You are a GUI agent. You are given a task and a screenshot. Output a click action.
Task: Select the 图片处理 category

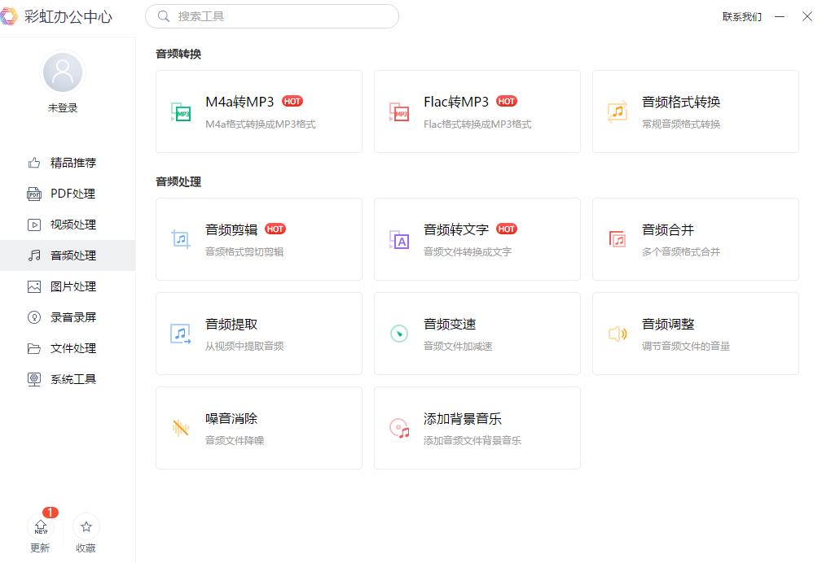(x=73, y=286)
